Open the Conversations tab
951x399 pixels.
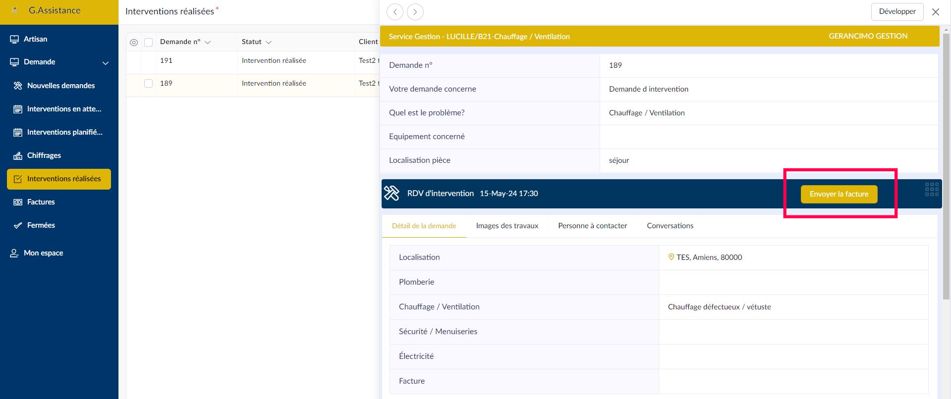pos(670,226)
